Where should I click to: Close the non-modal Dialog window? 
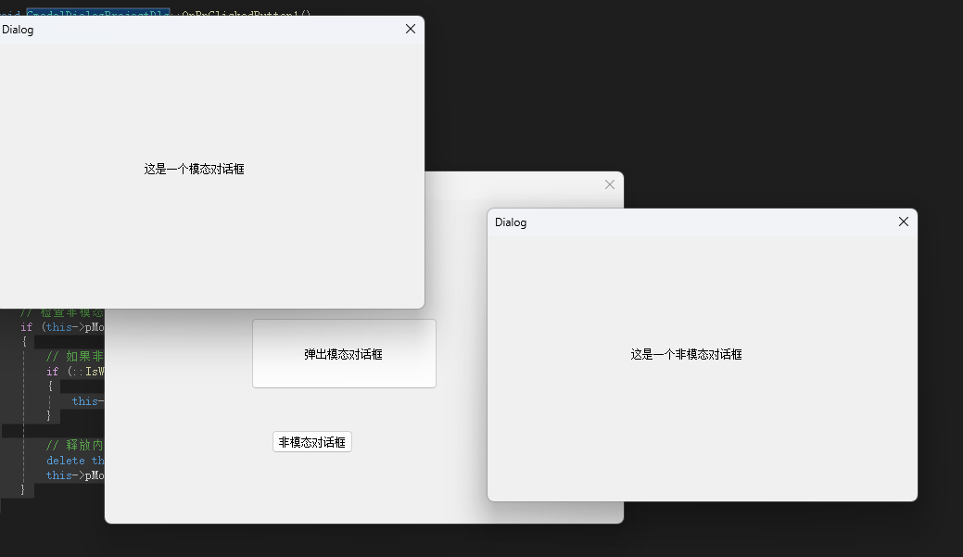903,222
